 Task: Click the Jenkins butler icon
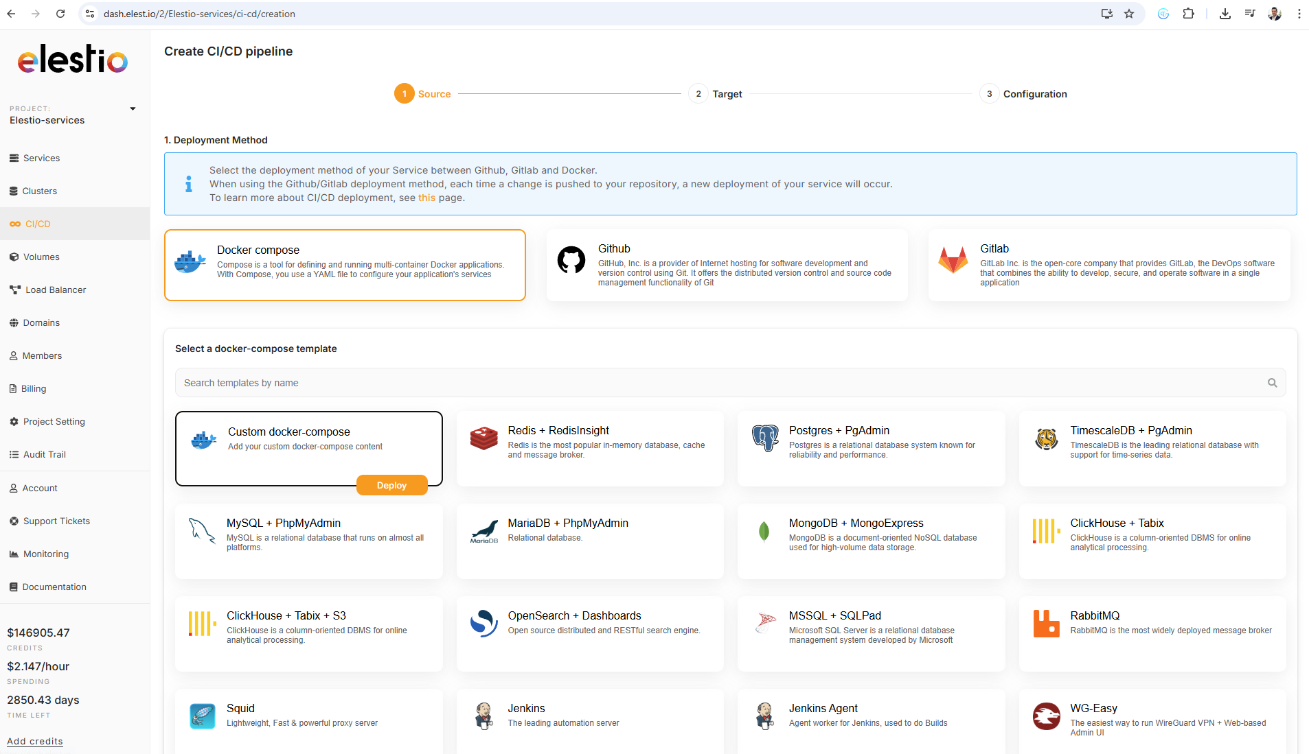pyautogui.click(x=483, y=716)
